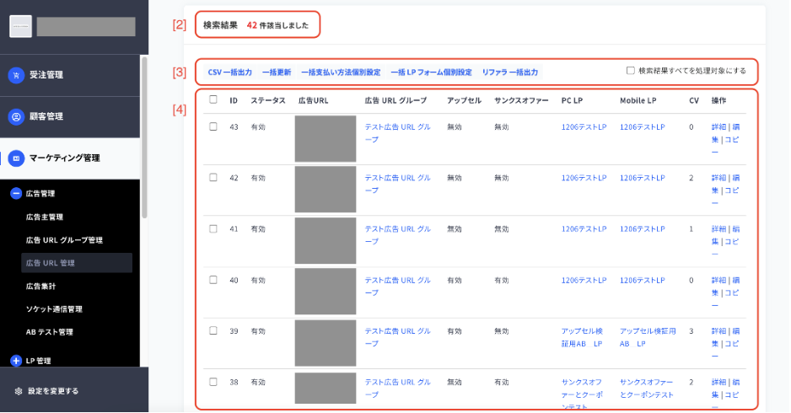This screenshot has width=791, height=413.
Task: Click the ステータス column header
Action: pos(268,100)
